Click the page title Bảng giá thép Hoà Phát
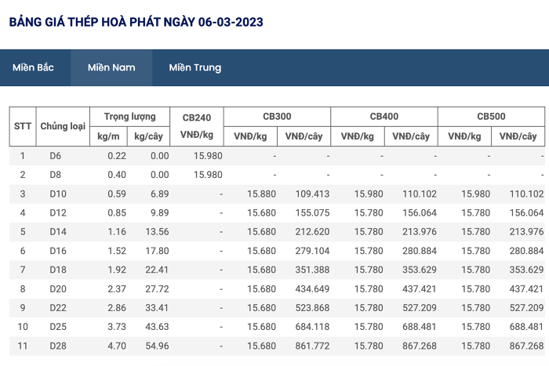 (136, 22)
